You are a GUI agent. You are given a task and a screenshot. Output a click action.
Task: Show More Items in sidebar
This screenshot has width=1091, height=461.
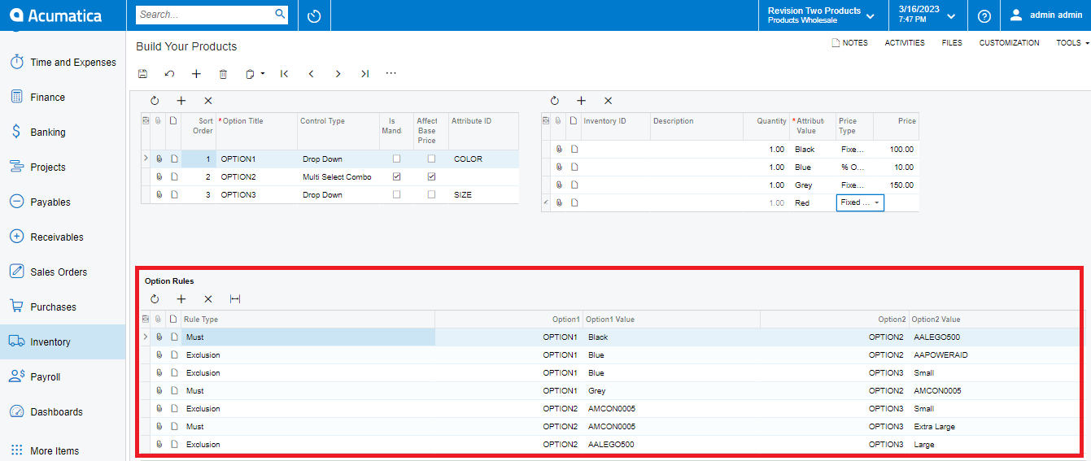(x=63, y=450)
